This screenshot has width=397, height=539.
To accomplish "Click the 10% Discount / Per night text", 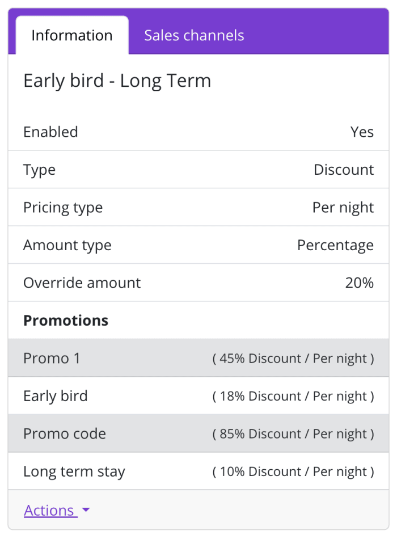I will pyautogui.click(x=293, y=471).
